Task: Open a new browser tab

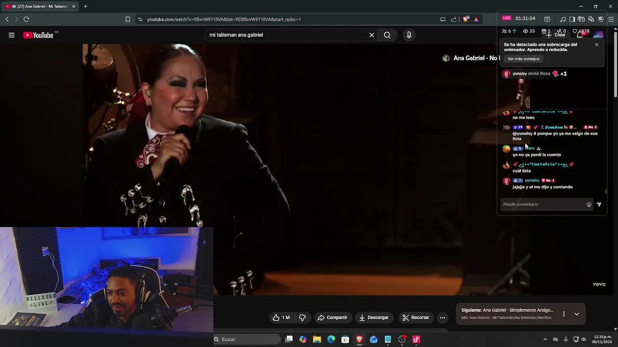Action: (85, 6)
